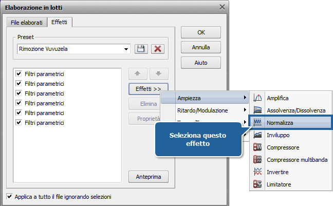The image size is (333, 206).
Task: Select Inviluppo from the submenu
Action: coord(290,135)
